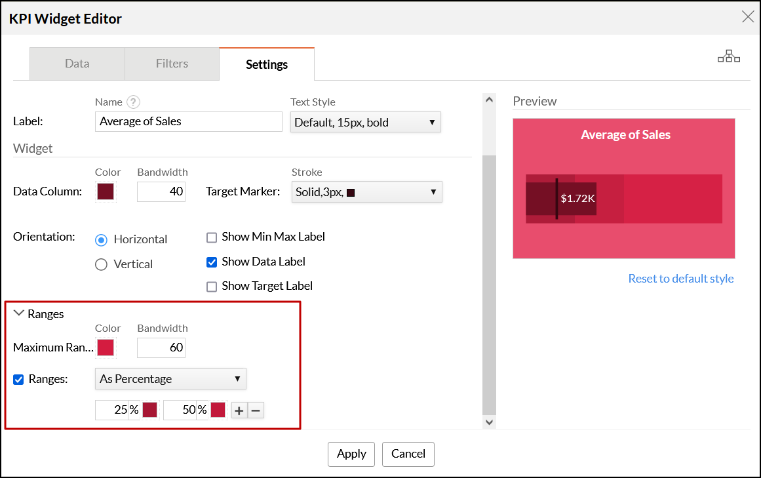Click the hierarchy diagram icon
This screenshot has width=761, height=478.
pos(728,57)
